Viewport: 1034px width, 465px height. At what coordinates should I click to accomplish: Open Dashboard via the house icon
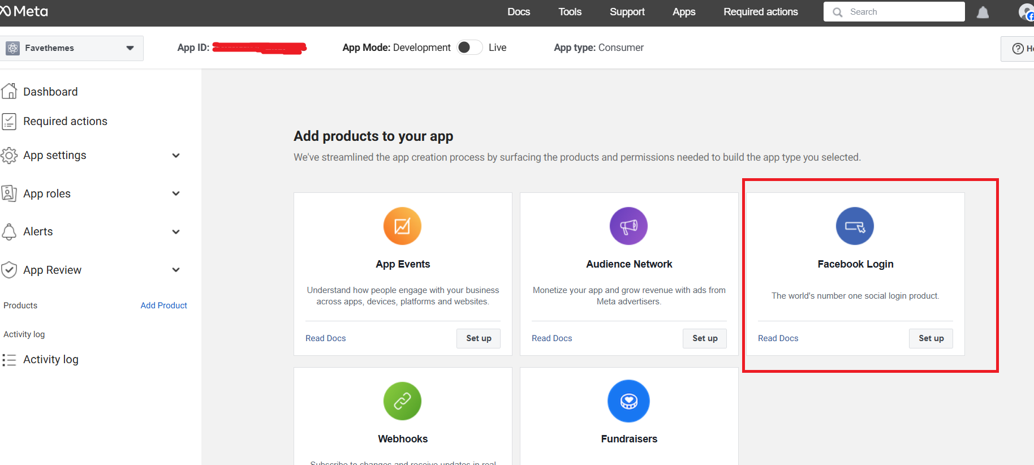tap(10, 91)
